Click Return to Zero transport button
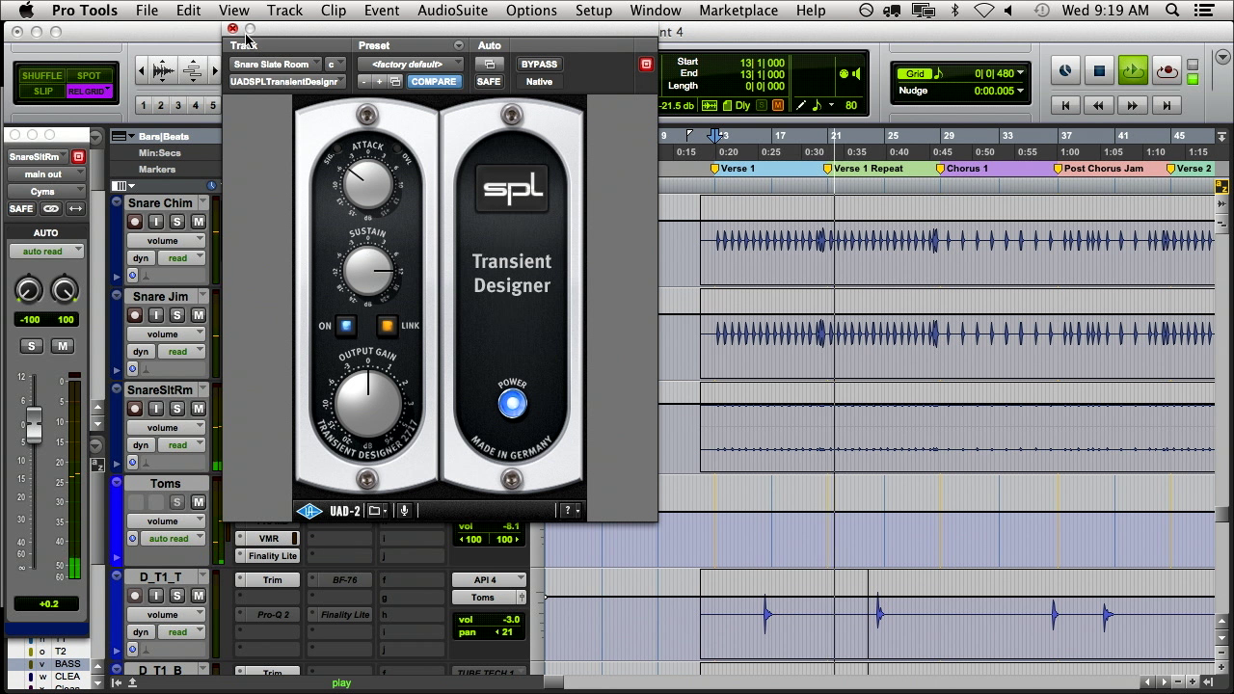The height and width of the screenshot is (694, 1234). (1065, 105)
